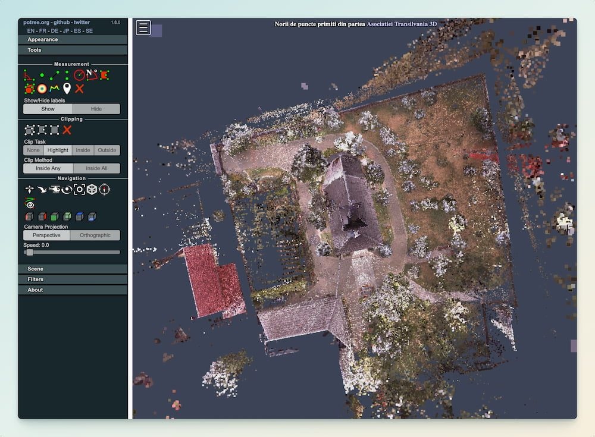Image resolution: width=595 pixels, height=437 pixels.
Task: Choose the Inside All clip method
Action: point(96,168)
